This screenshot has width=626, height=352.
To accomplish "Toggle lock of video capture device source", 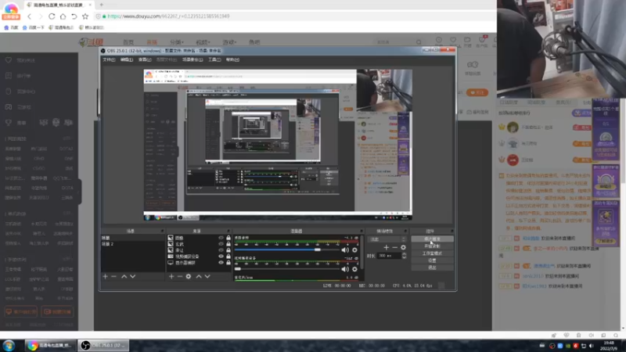I will pyautogui.click(x=228, y=257).
